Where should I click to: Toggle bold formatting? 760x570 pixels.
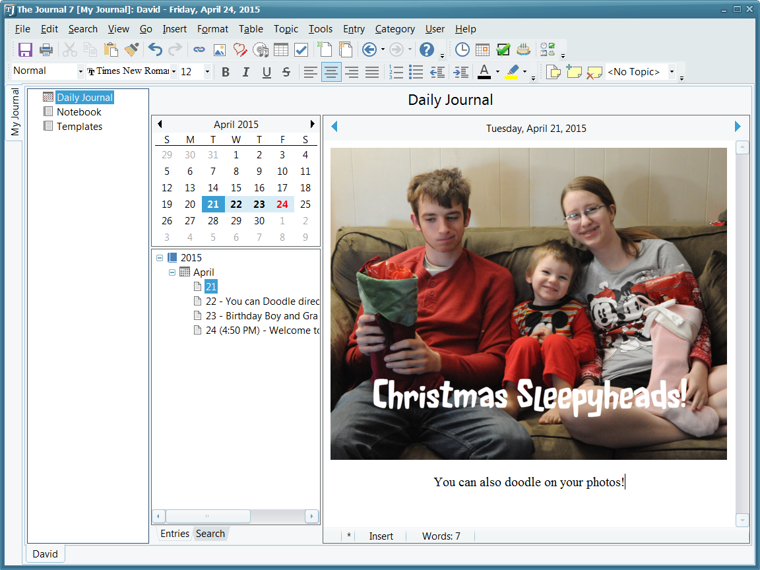point(226,72)
